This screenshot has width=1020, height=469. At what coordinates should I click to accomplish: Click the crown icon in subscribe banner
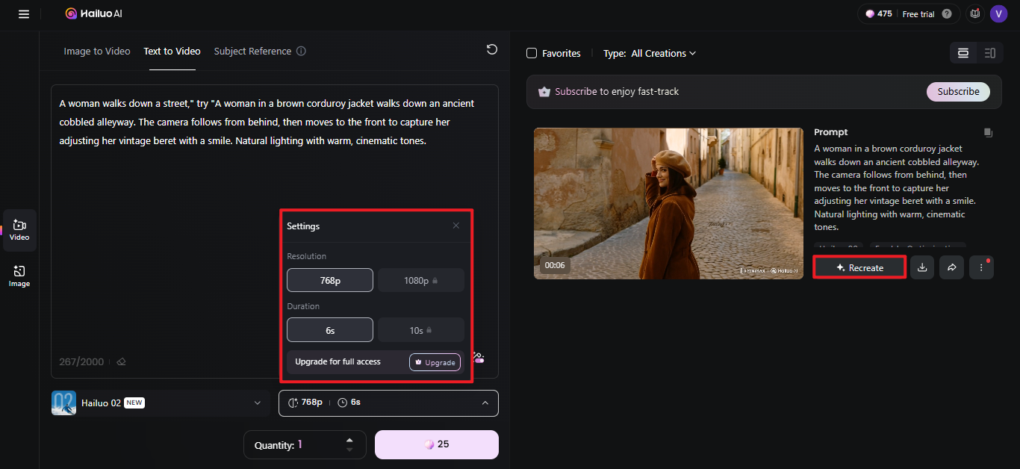coord(544,92)
